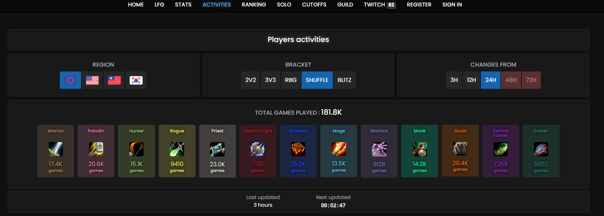This screenshot has height=216, width=604.
Task: Open the RANKING menu item
Action: (x=254, y=5)
